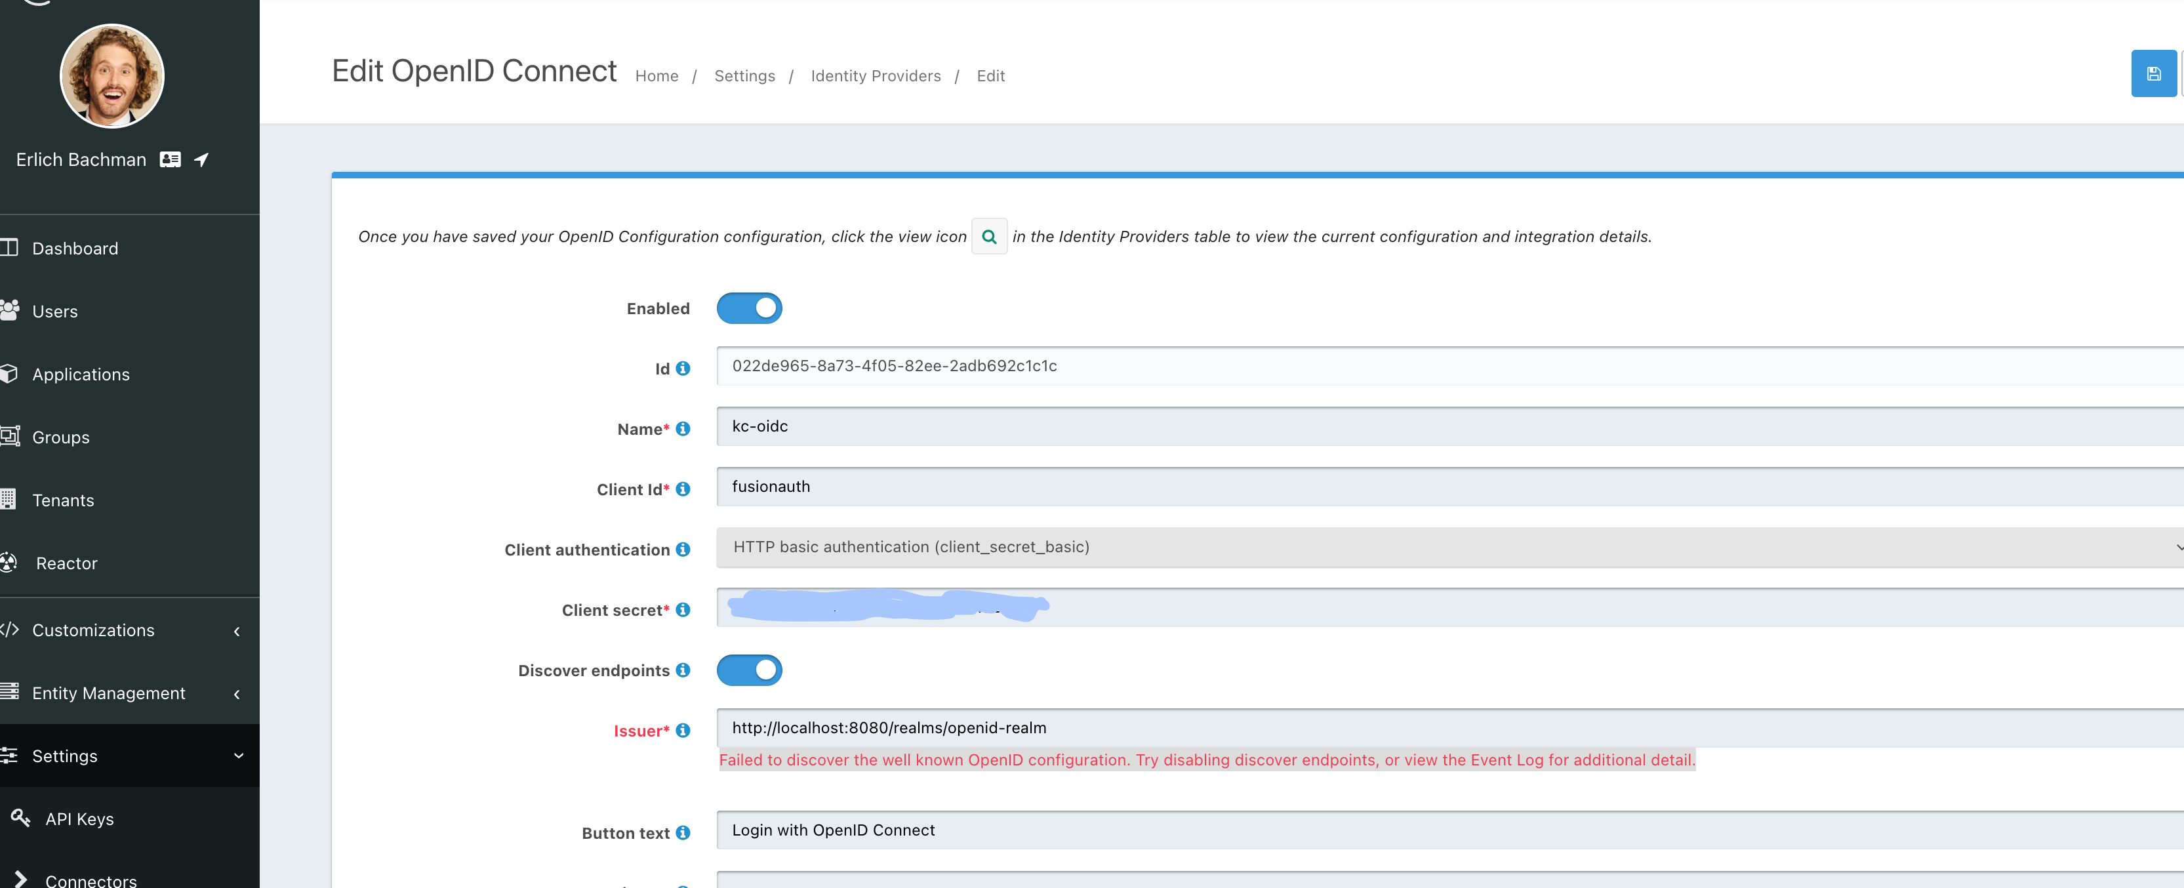The height and width of the screenshot is (888, 2184).
Task: Open the Dashboard from the sidebar
Action: point(73,248)
